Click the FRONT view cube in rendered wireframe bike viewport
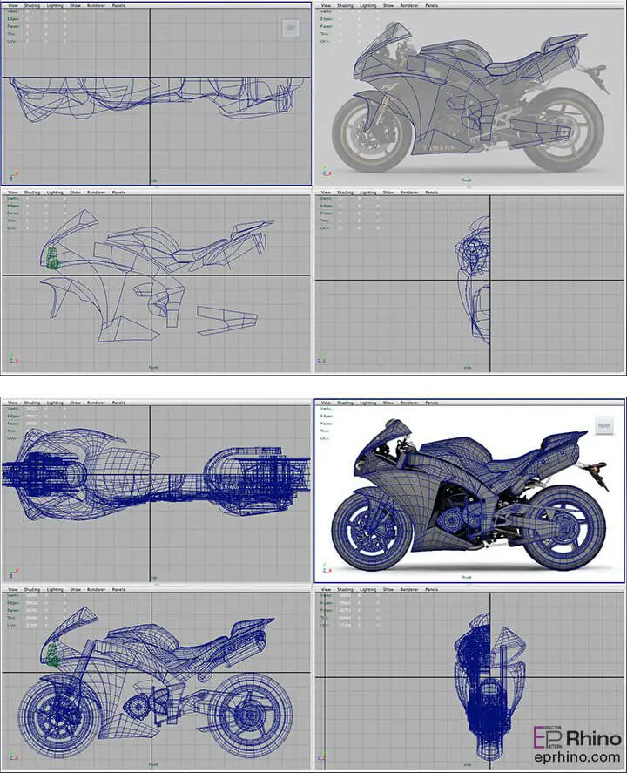627x773 pixels. 604,425
